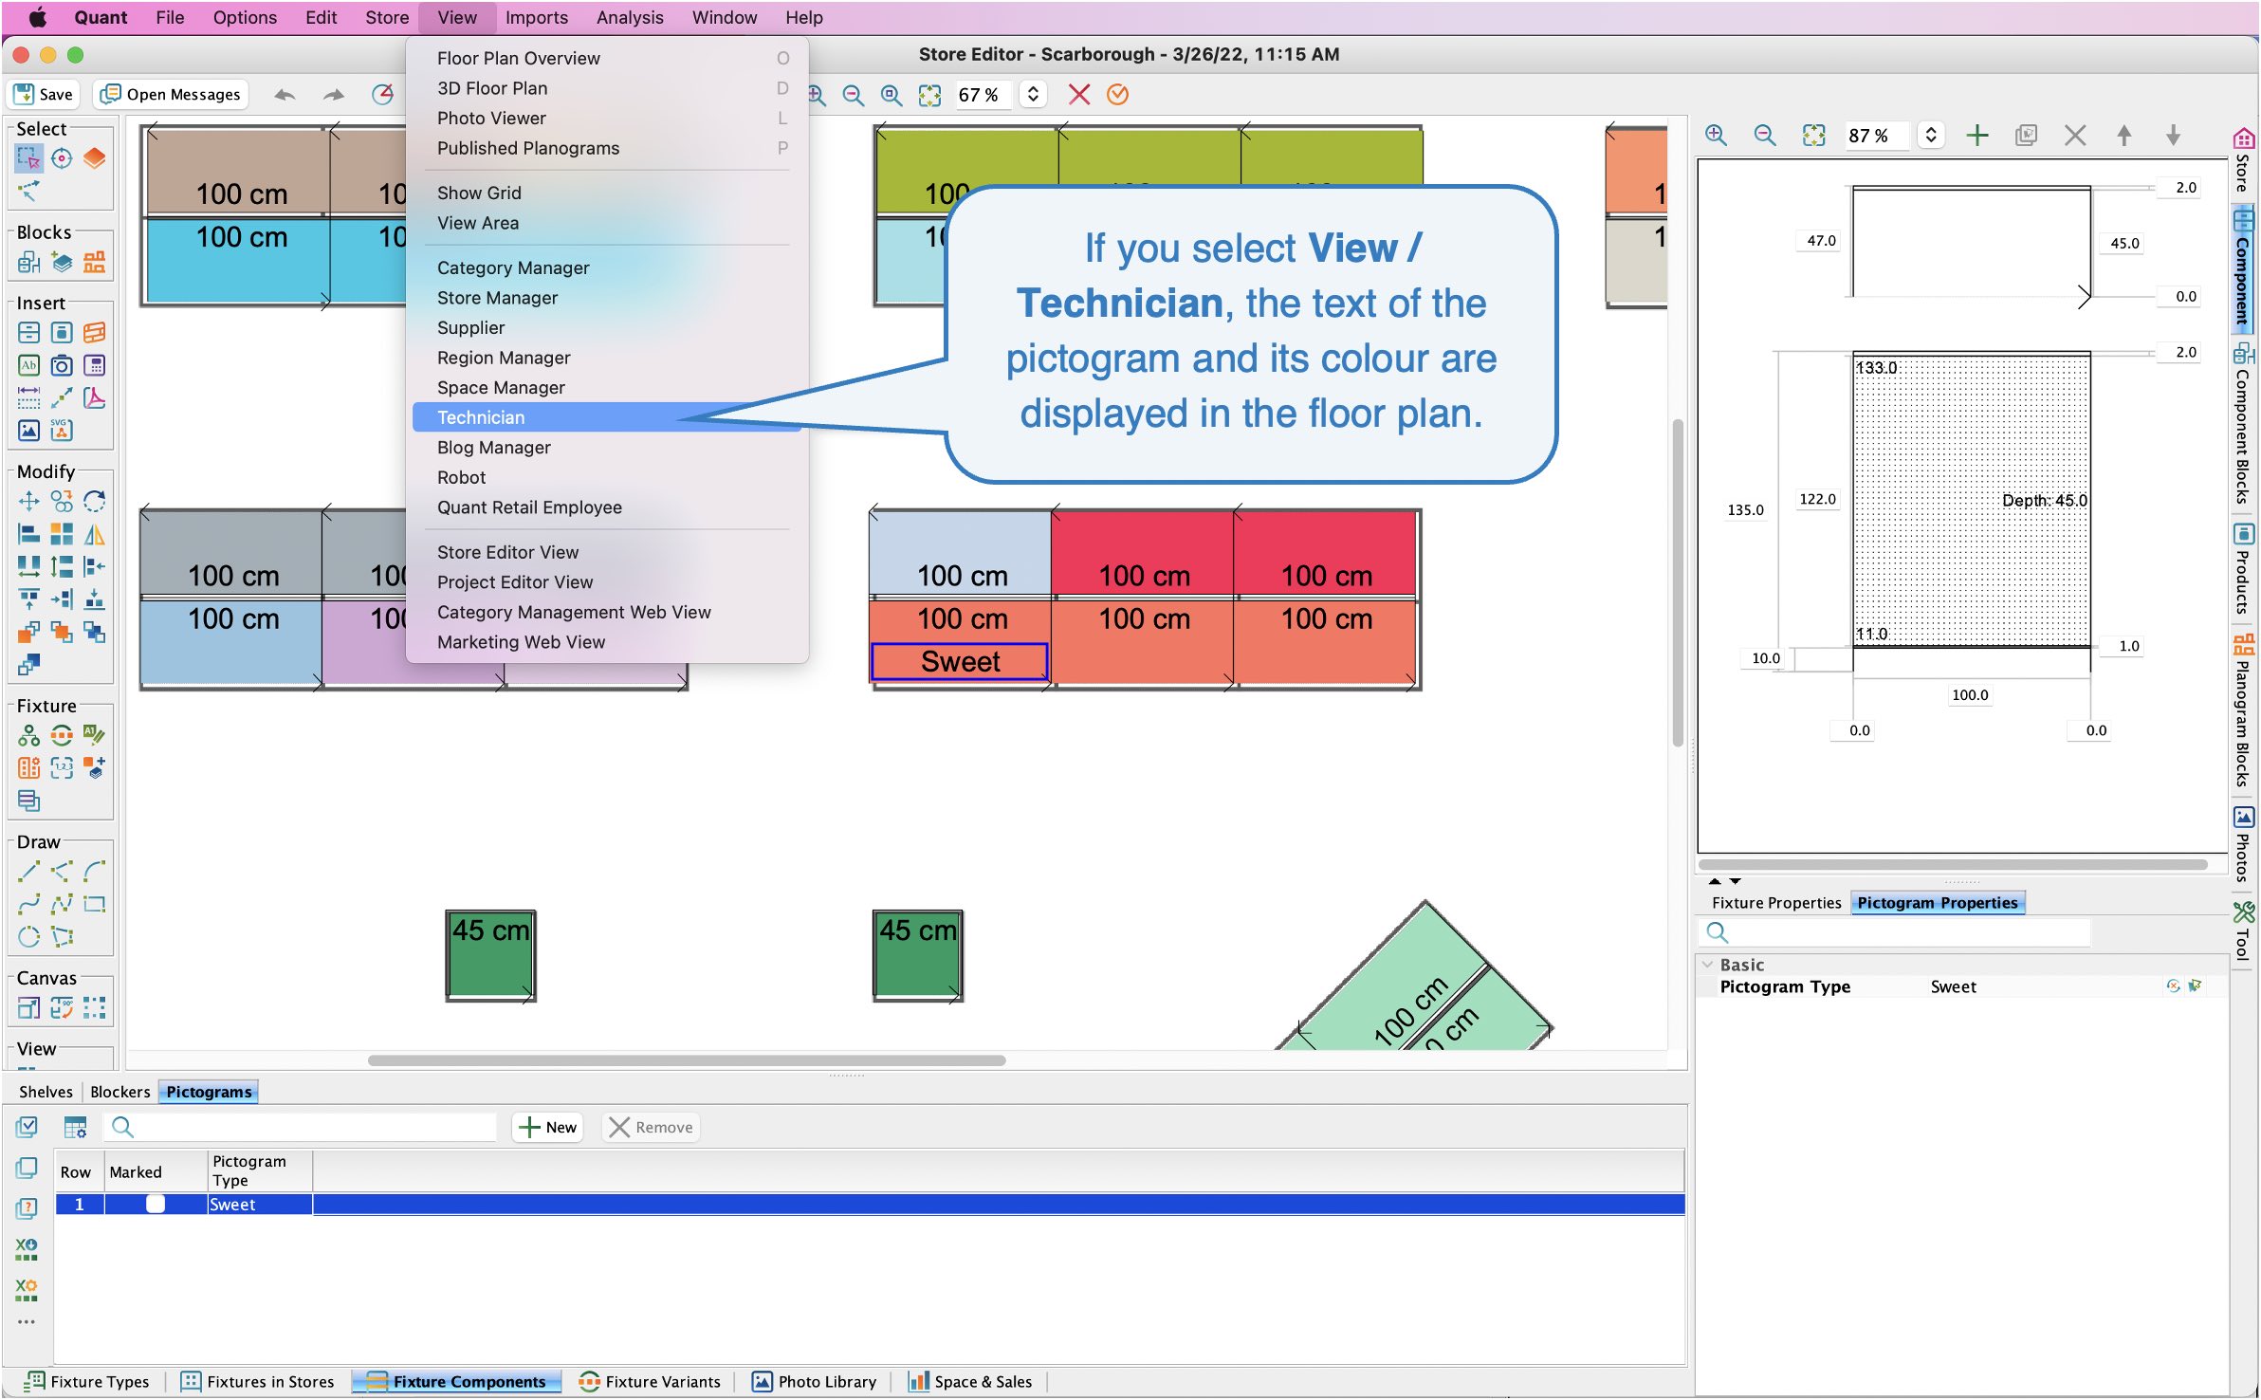Click the duplicate icon in component panel
The width and height of the screenshot is (2261, 1400).
(2026, 135)
